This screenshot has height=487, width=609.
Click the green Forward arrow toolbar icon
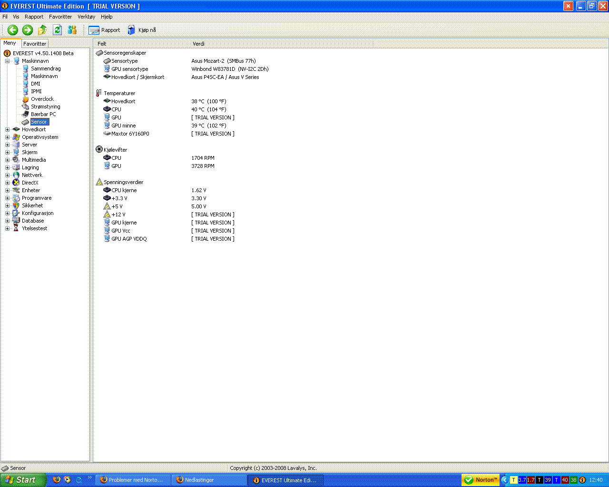[x=28, y=30]
